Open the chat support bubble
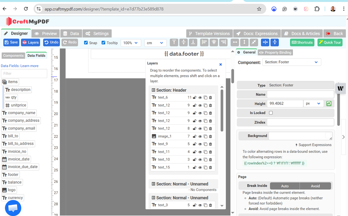348x216 pixels. 13,208
